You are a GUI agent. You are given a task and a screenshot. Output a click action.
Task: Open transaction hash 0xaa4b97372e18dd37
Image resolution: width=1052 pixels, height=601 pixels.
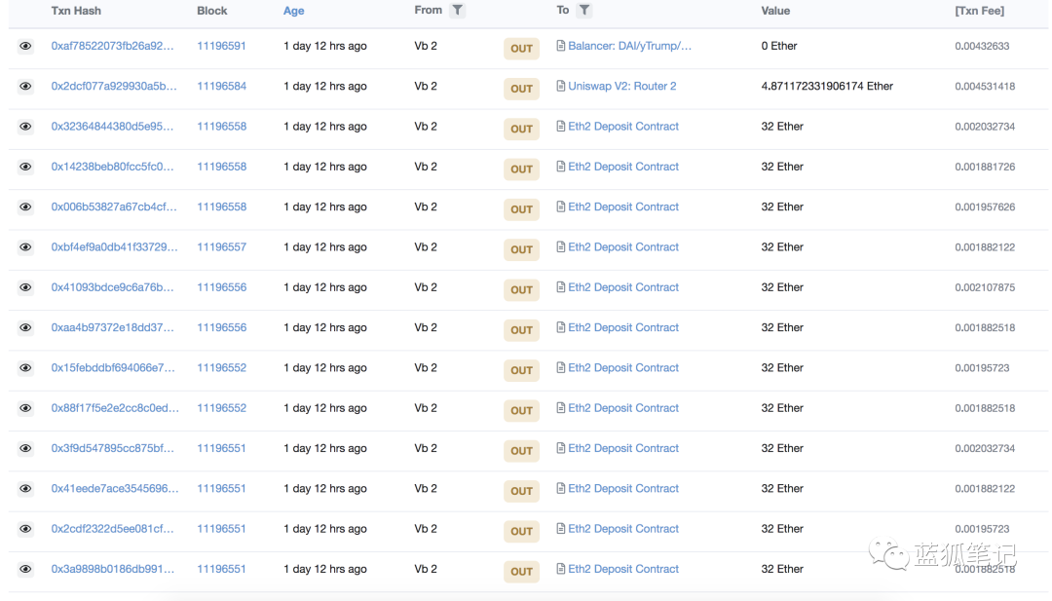(x=112, y=328)
